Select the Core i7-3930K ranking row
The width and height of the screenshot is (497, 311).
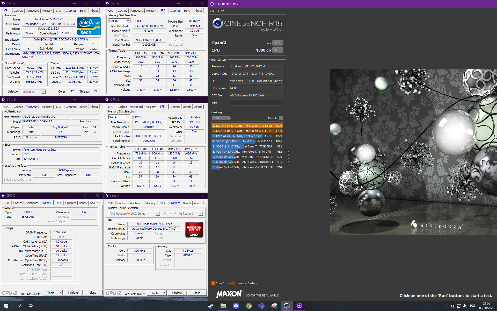tap(247, 141)
